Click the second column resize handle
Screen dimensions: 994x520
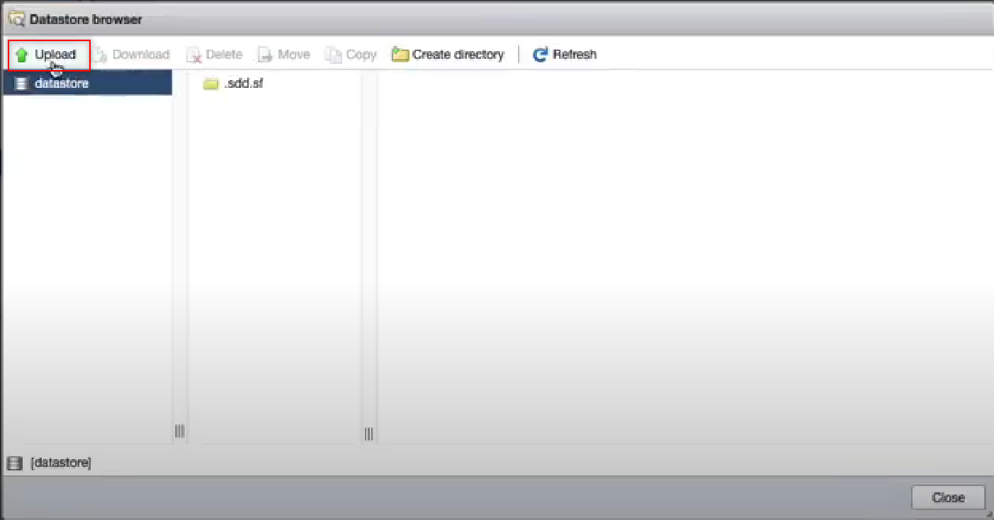click(x=368, y=434)
